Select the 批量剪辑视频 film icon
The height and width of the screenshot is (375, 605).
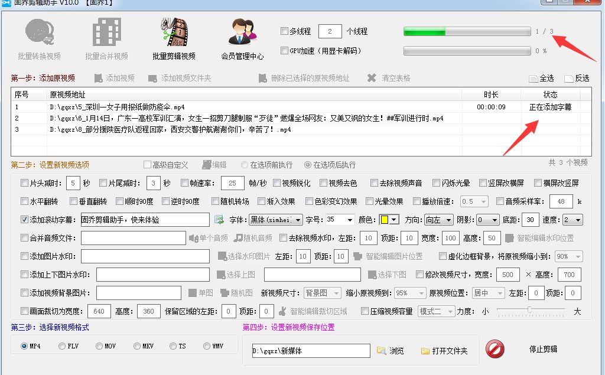click(174, 32)
